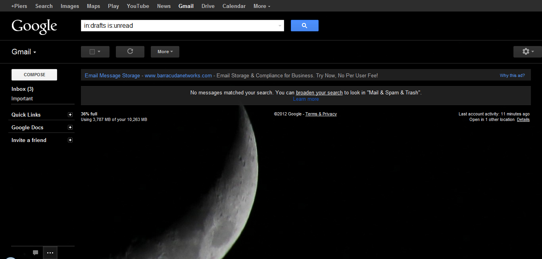Click into the search input field
This screenshot has height=259, width=542.
179,26
